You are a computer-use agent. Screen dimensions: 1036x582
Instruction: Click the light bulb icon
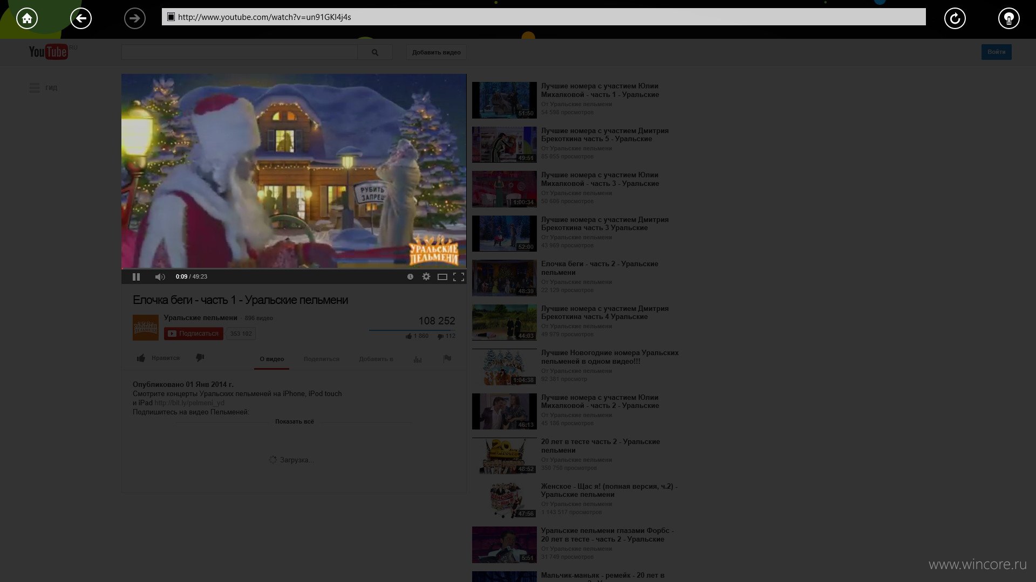point(1008,18)
